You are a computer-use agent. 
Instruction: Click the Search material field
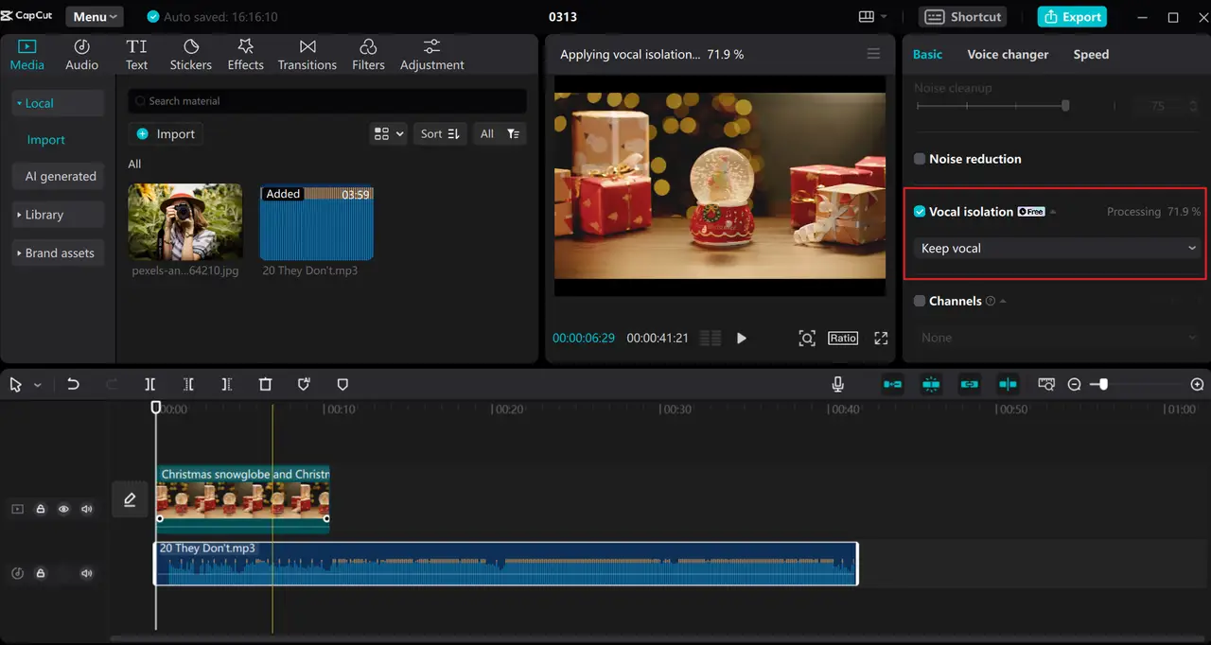click(327, 100)
